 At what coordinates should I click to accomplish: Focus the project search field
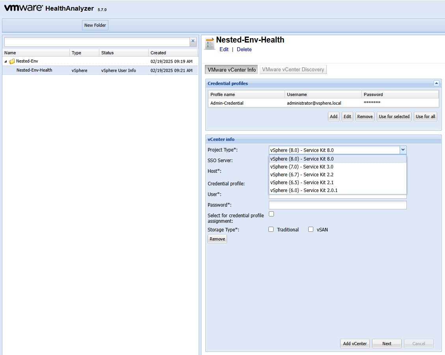pyautogui.click(x=97, y=42)
